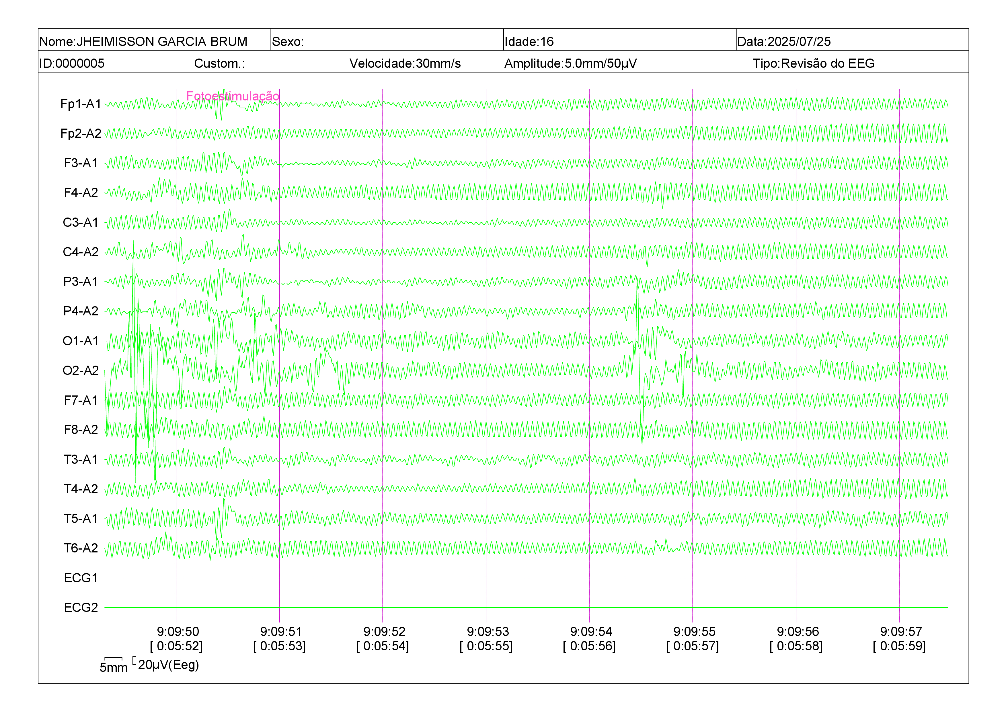Select the O2-A2 channel label
This screenshot has height=712, width=1006.
click(x=81, y=370)
